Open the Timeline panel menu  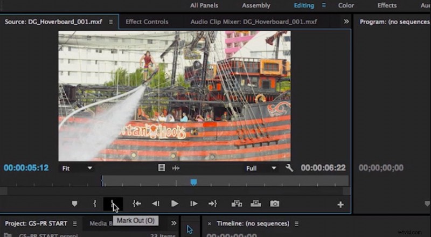pyautogui.click(x=297, y=224)
